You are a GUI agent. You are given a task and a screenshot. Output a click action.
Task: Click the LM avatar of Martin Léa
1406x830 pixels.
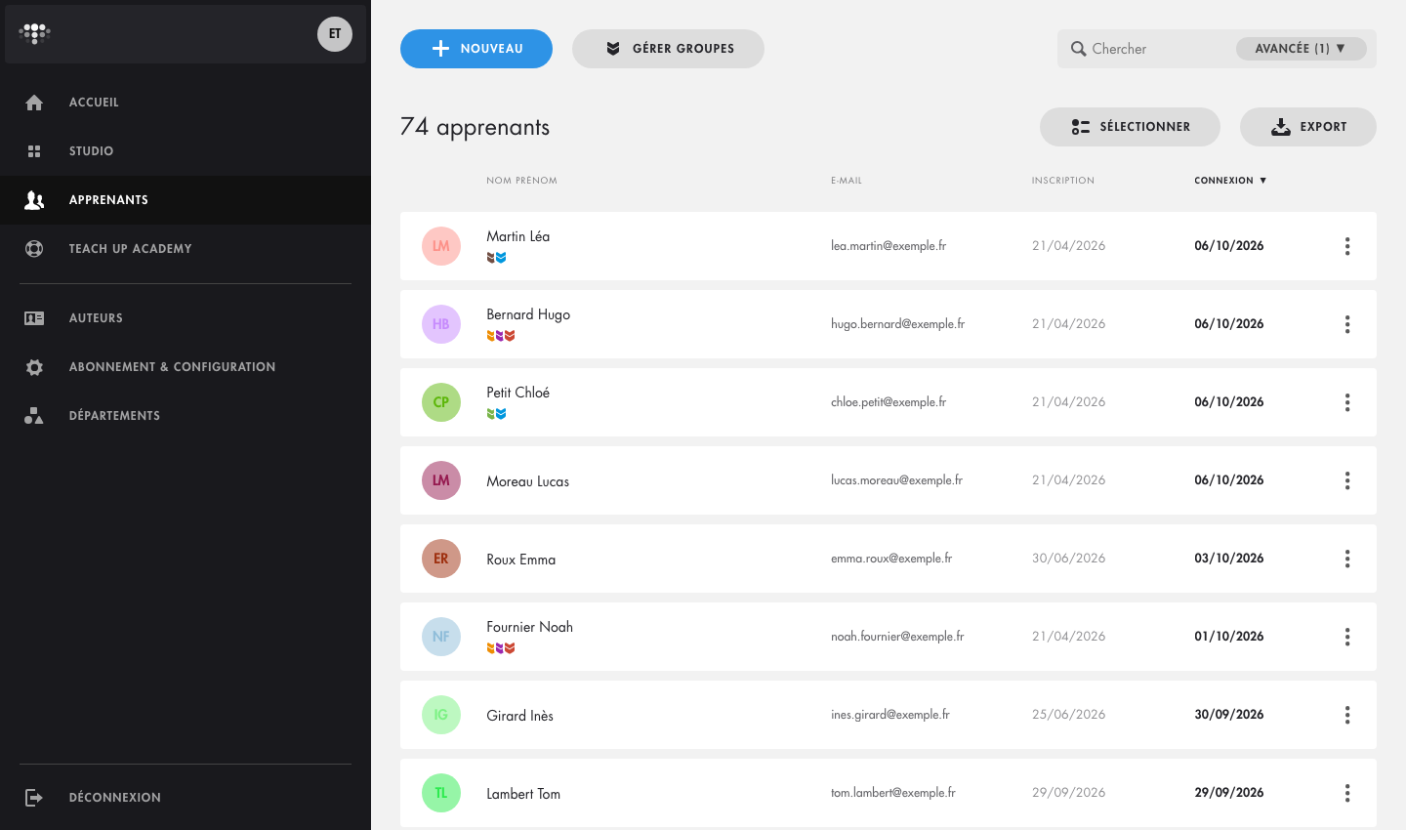pyautogui.click(x=441, y=246)
